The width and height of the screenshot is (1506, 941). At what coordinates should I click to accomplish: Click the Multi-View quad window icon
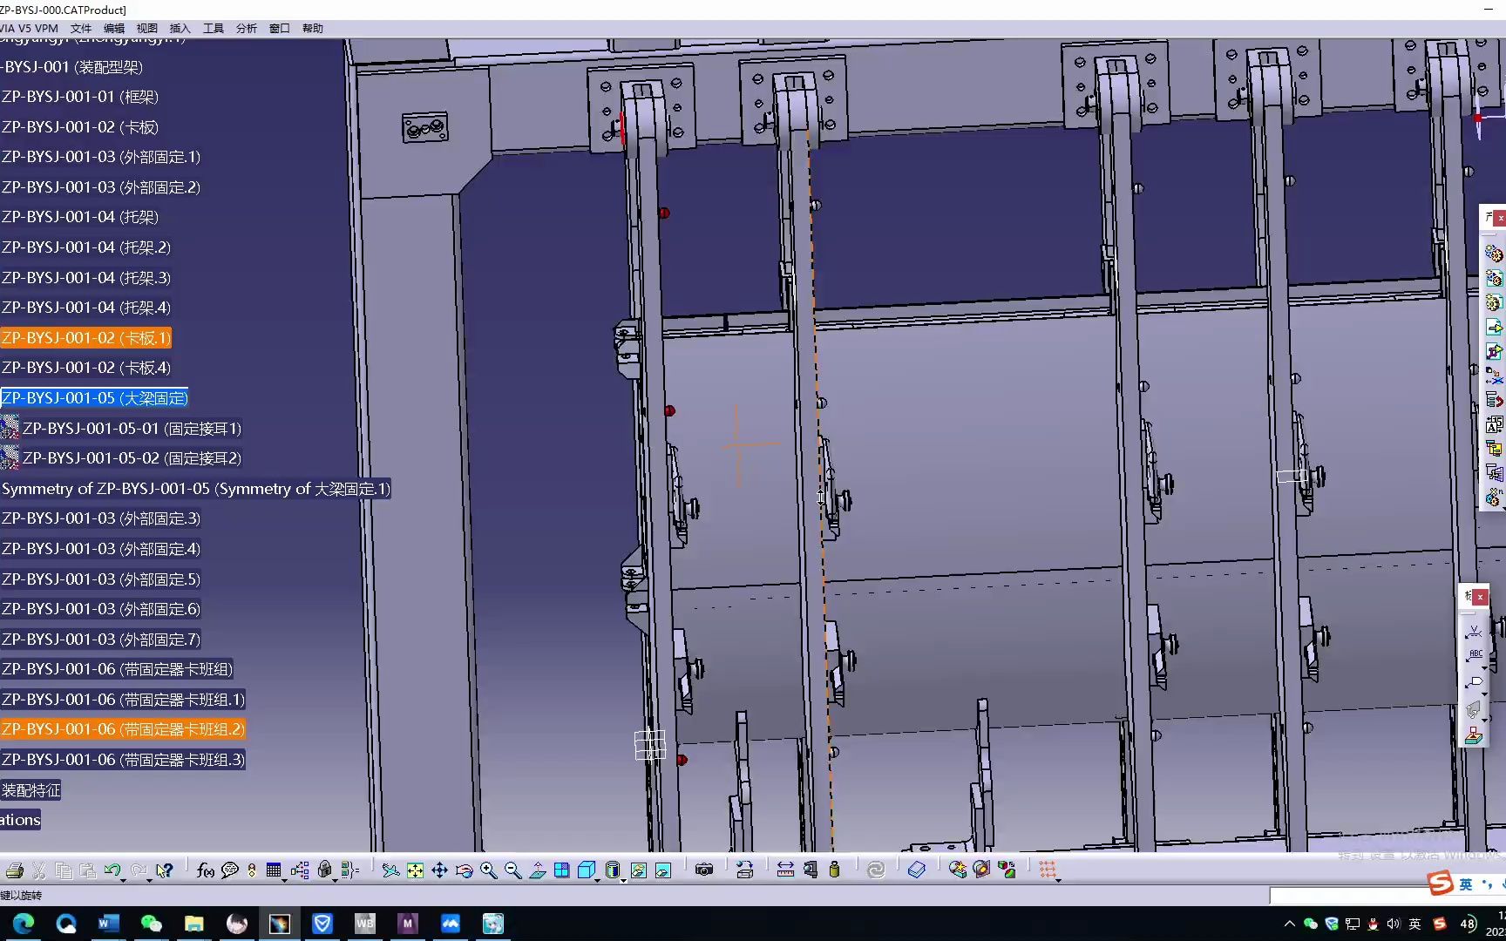[x=561, y=870]
